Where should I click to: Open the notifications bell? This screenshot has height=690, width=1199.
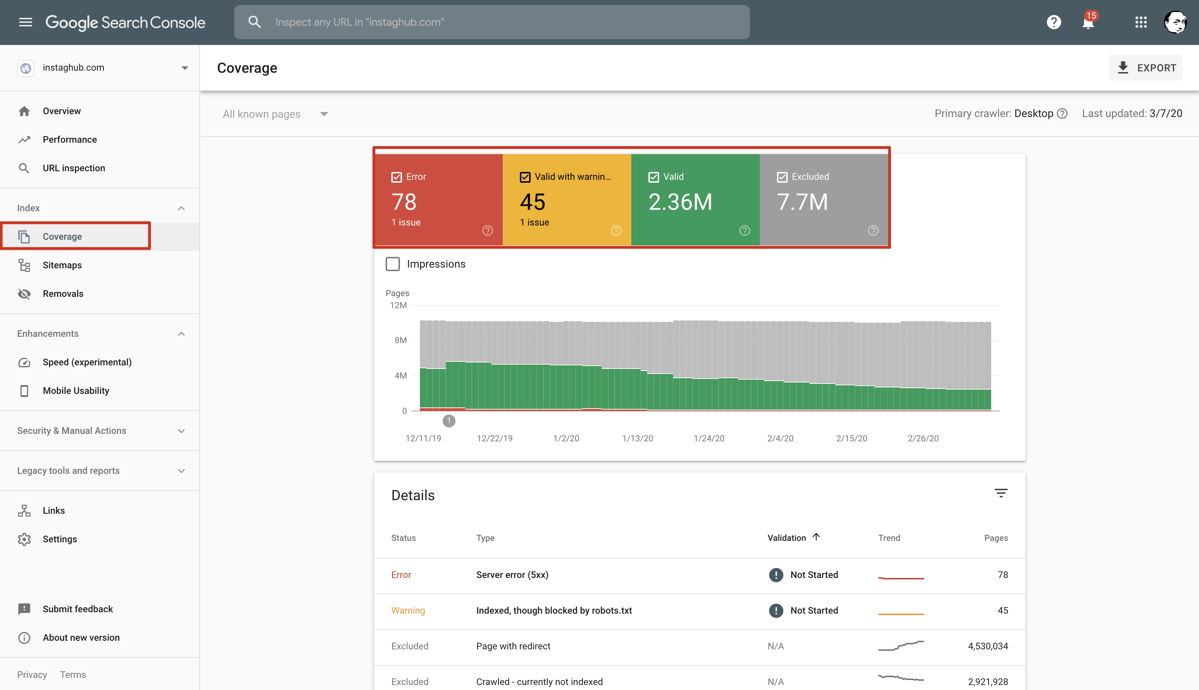(x=1088, y=22)
